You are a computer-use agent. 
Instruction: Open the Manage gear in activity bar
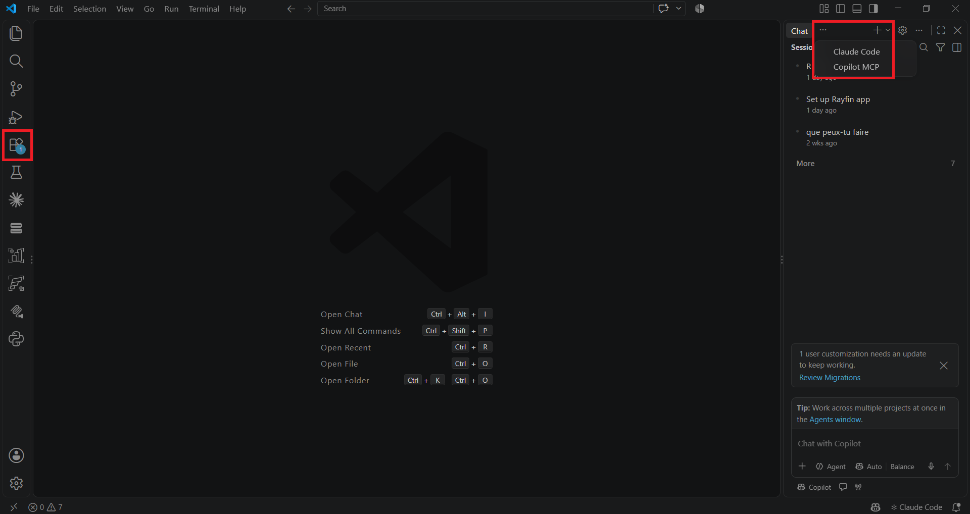(16, 483)
